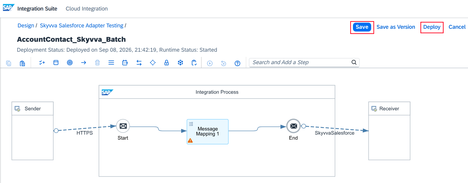Screen dimensions: 468x183
Task: Open the Design breadcrumb link
Action: [x=26, y=26]
